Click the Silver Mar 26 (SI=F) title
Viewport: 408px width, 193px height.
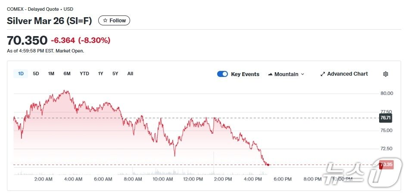point(50,21)
